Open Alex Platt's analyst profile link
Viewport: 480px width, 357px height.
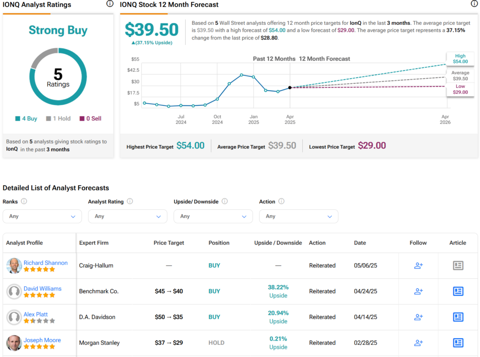(36, 314)
